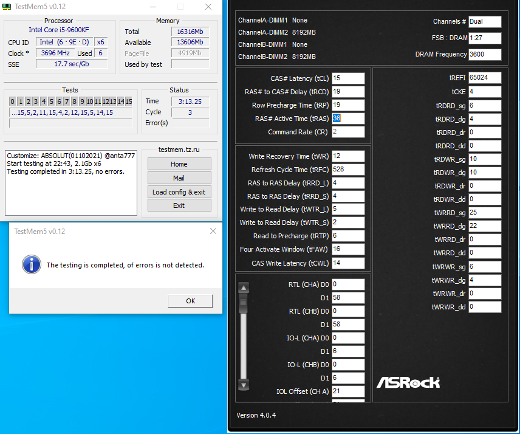Click the Command Rate (CR) field

coord(348,132)
